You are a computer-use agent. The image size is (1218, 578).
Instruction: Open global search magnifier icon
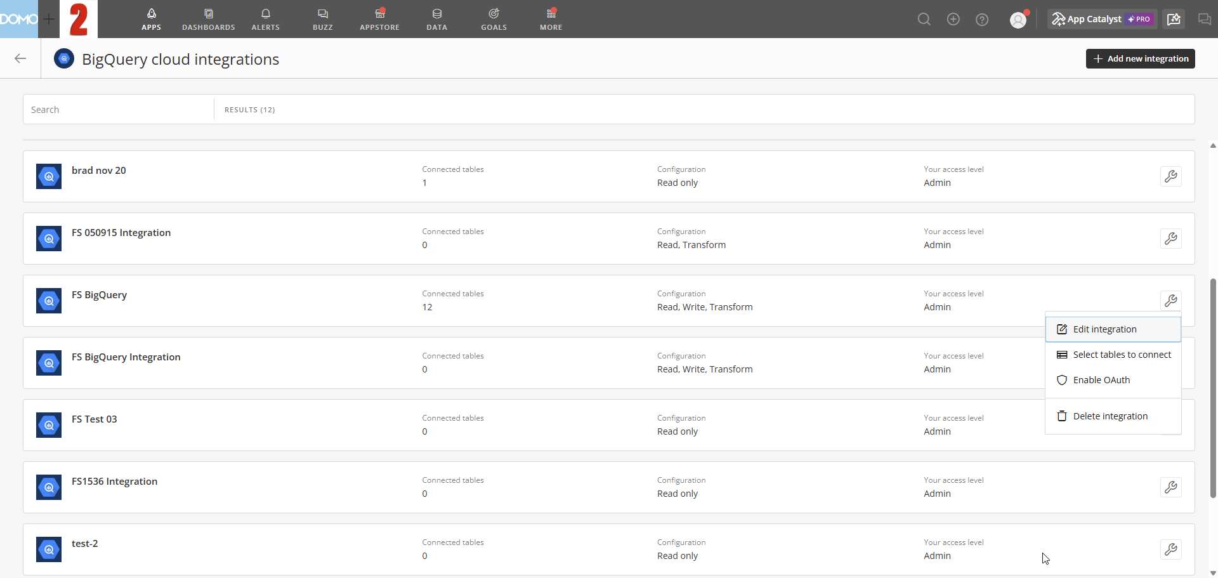(924, 19)
